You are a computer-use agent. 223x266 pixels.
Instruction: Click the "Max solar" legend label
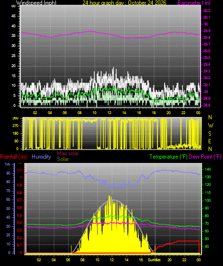click(68, 153)
